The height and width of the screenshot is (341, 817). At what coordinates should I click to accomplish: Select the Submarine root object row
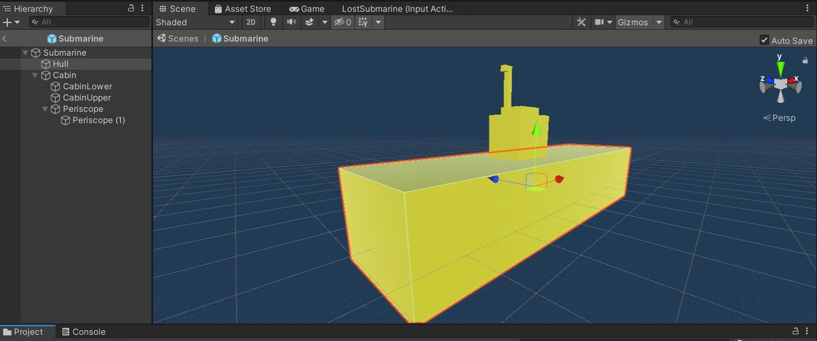click(x=76, y=52)
